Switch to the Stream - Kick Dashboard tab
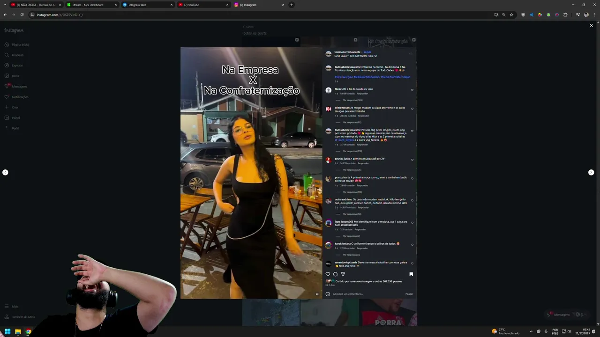The image size is (600, 337). click(91, 5)
